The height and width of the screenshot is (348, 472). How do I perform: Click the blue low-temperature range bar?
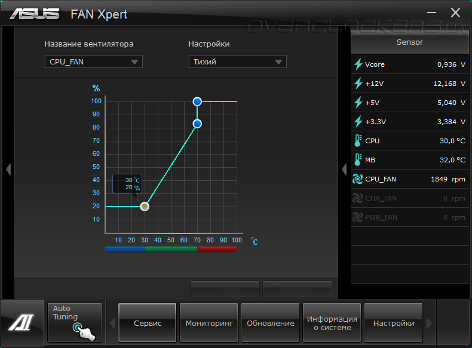coord(125,249)
